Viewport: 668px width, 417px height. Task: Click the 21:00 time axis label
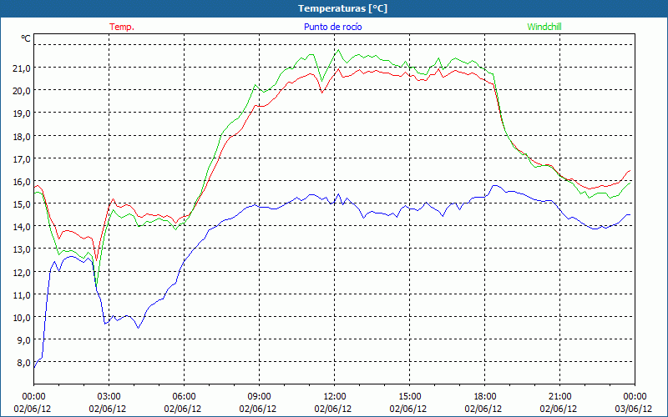(559, 397)
